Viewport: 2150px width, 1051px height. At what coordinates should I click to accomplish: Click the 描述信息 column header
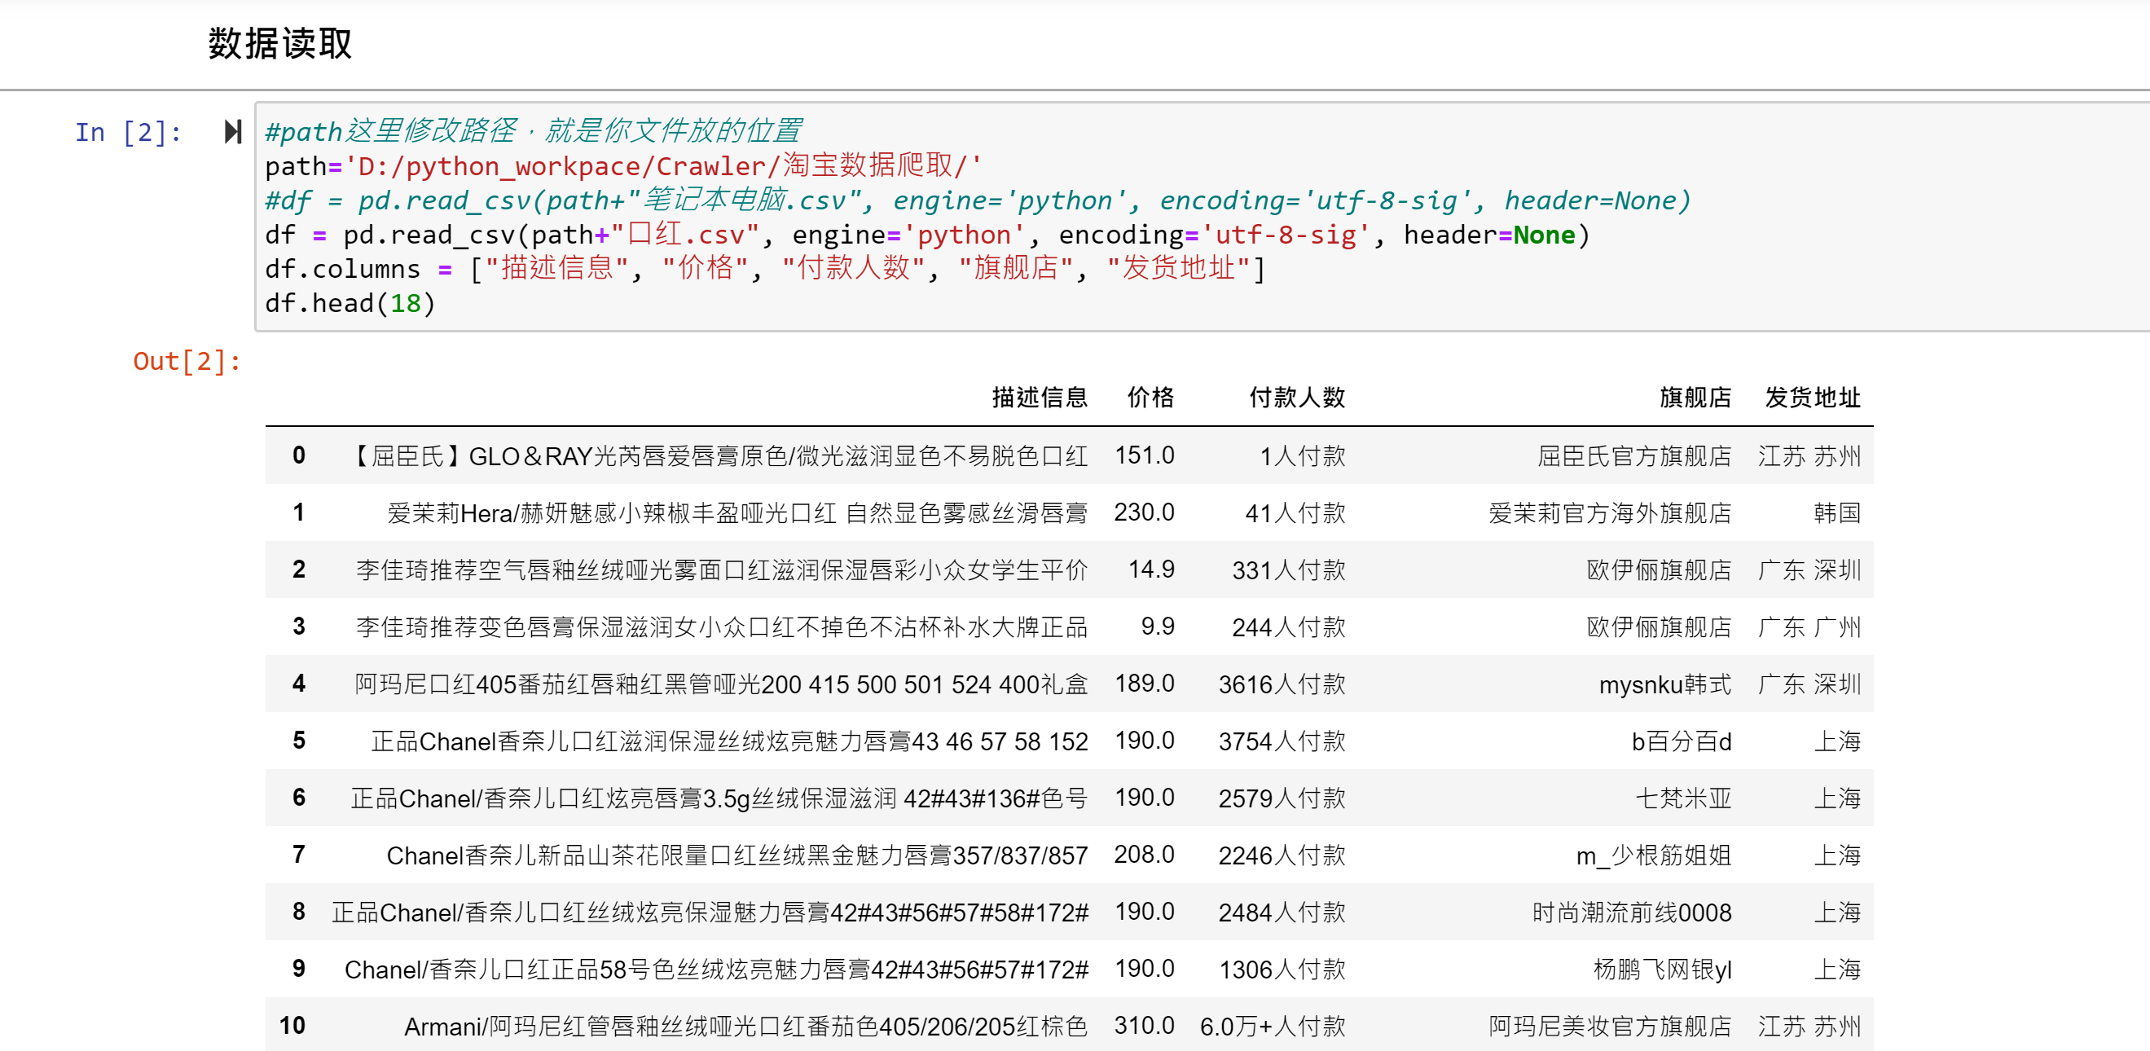tap(1039, 398)
